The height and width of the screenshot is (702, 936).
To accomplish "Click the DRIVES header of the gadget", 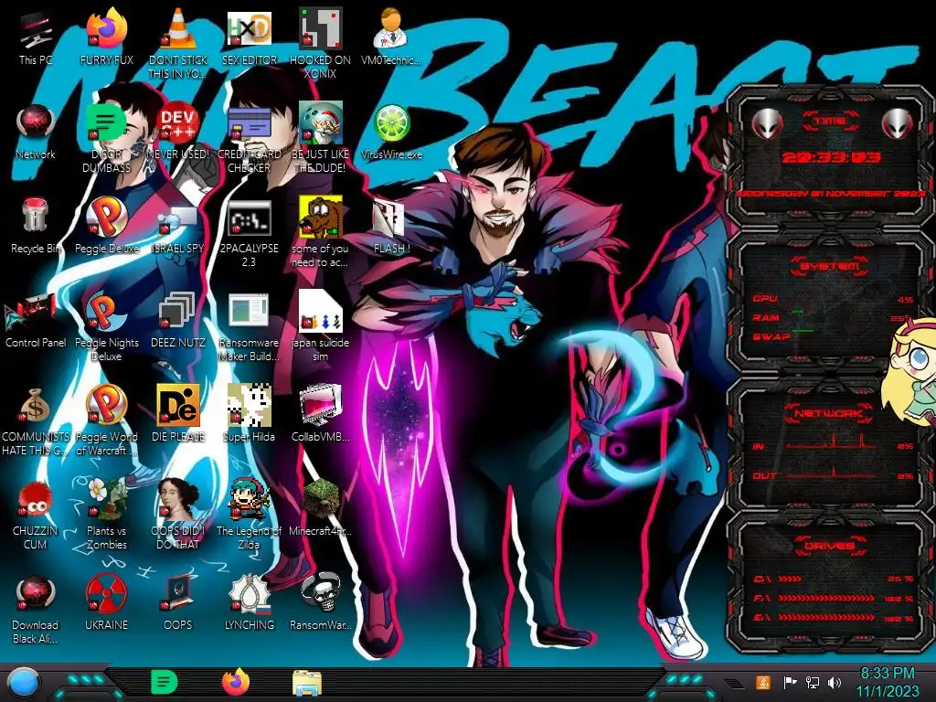I will [830, 546].
